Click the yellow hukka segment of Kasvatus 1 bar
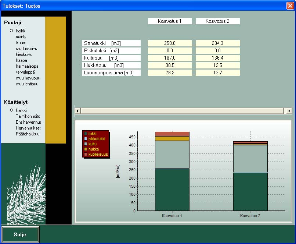 point(172,139)
